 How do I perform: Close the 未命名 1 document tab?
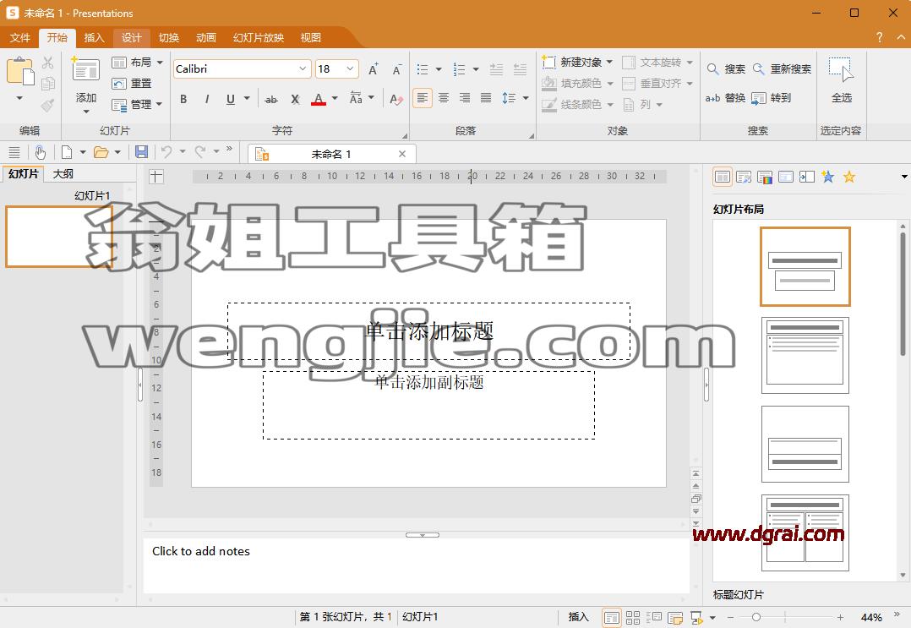click(x=402, y=154)
